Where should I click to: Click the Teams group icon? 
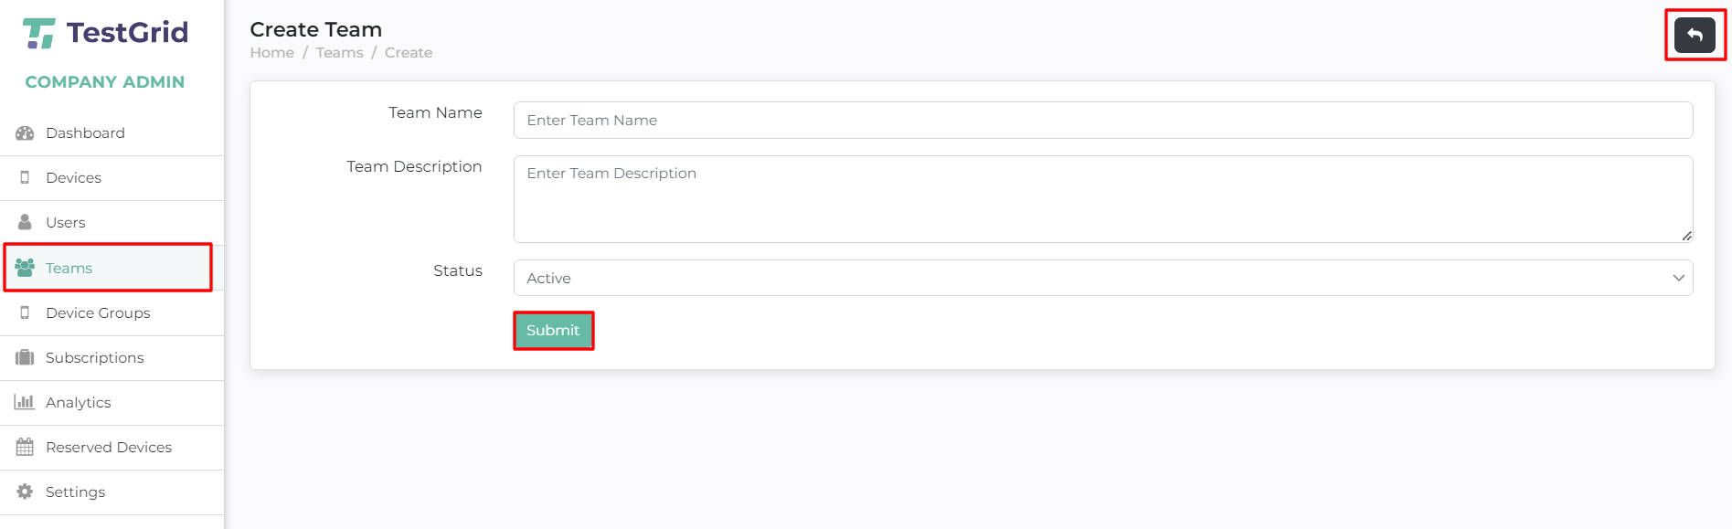coord(25,268)
